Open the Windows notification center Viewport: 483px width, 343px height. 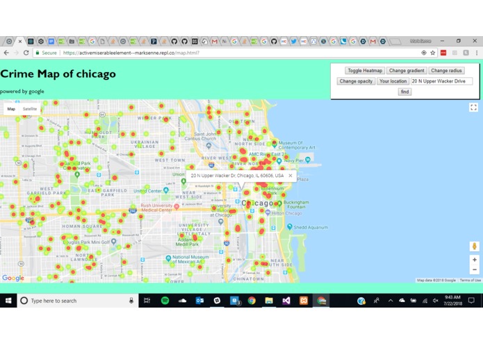[x=471, y=301]
